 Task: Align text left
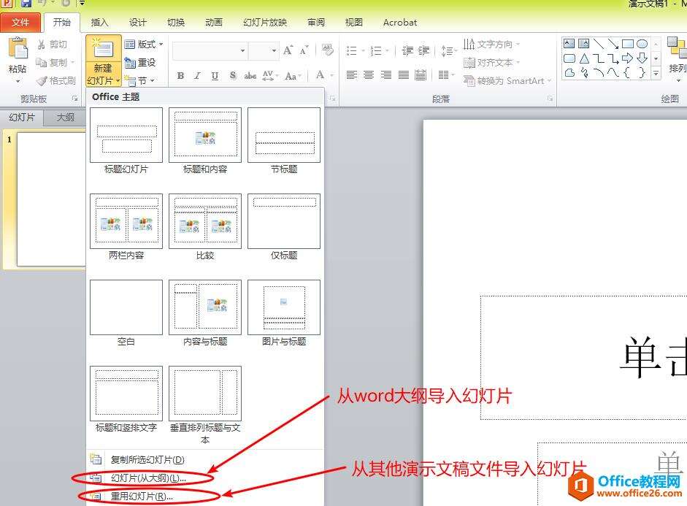352,75
